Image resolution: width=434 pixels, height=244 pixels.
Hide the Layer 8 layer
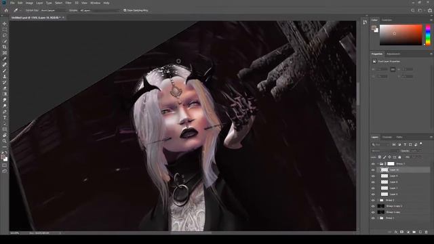(373, 182)
